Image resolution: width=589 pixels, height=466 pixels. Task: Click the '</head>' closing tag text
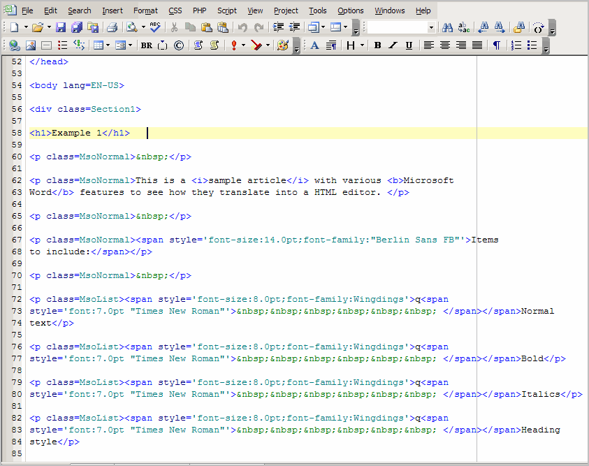click(x=49, y=61)
